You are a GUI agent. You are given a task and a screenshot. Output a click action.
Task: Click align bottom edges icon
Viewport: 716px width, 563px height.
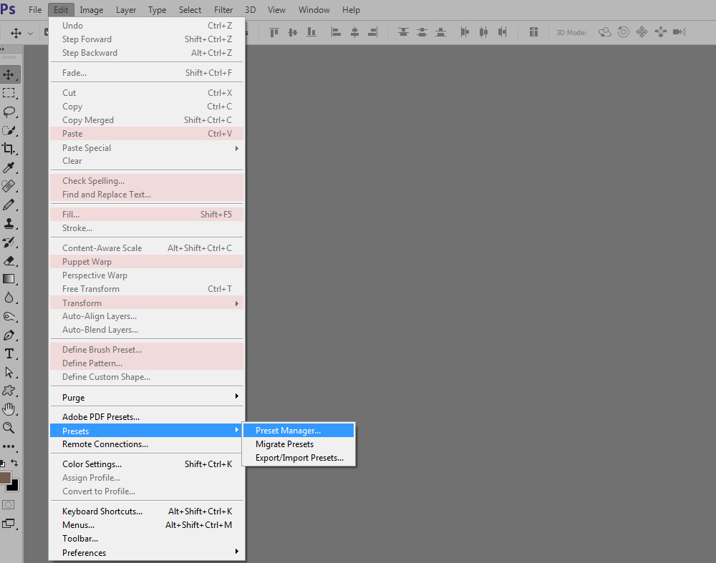coord(311,32)
